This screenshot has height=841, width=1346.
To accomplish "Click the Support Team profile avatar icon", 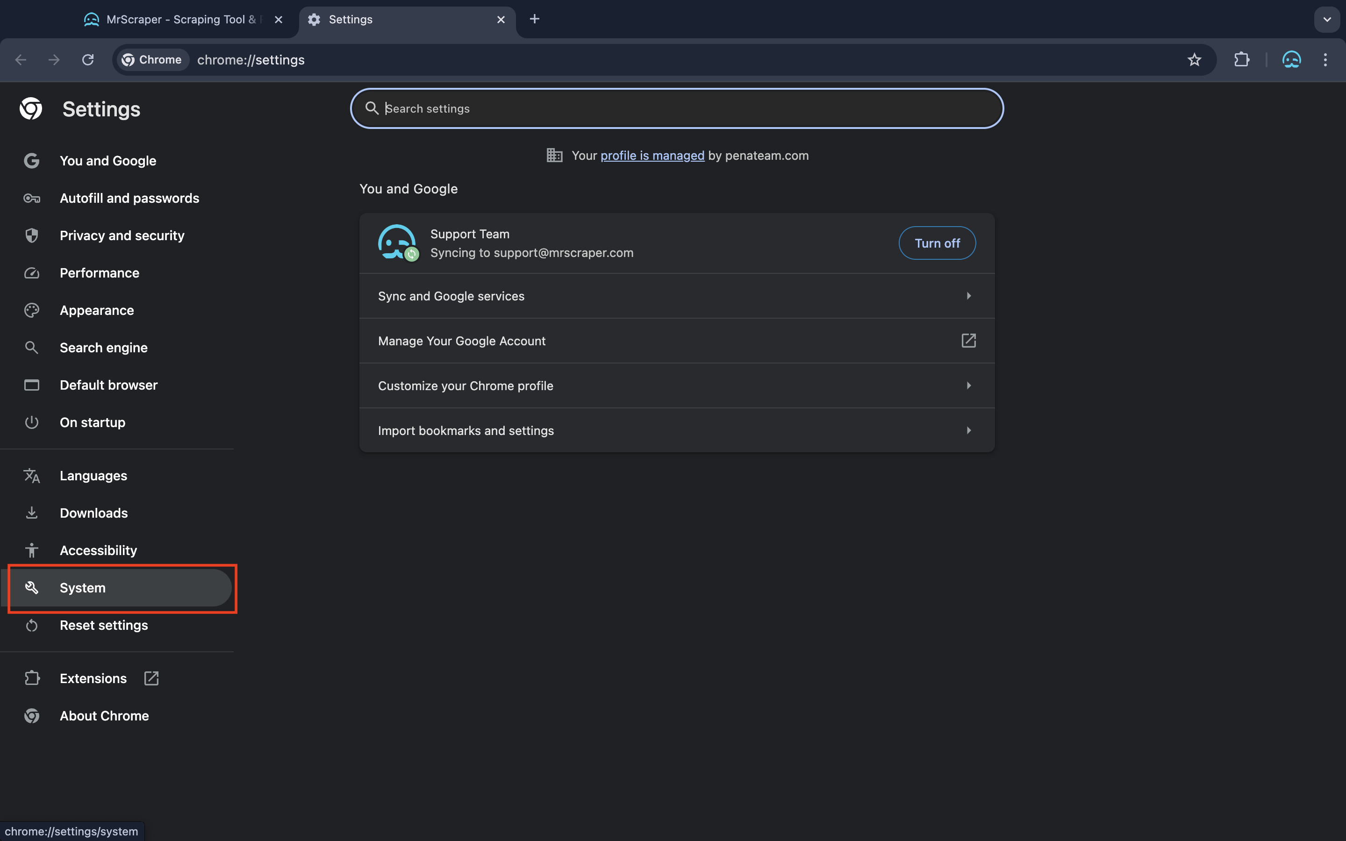I will click(x=397, y=242).
